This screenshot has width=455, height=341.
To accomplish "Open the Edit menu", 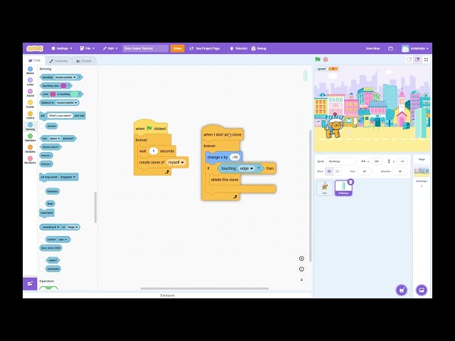I will [110, 48].
